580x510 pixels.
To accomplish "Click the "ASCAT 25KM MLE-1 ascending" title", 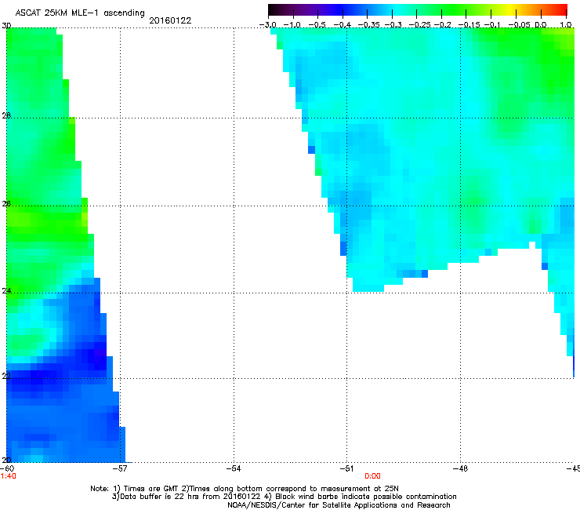I will 80,13.
